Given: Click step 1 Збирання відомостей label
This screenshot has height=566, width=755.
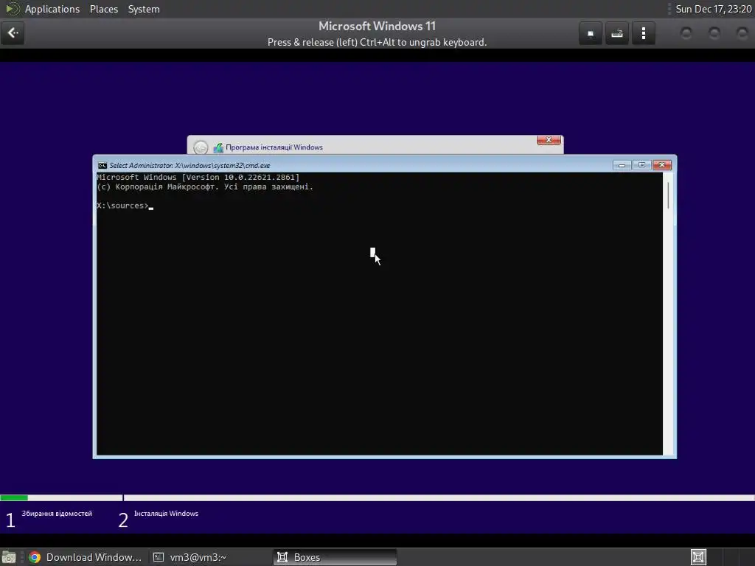Looking at the screenshot, I should coord(57,514).
